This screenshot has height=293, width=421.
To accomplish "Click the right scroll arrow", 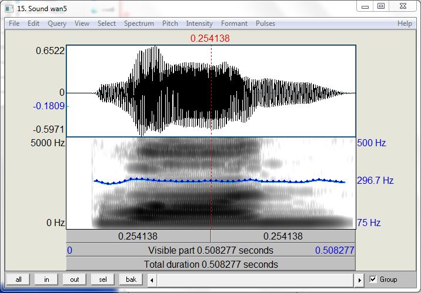I will [359, 281].
